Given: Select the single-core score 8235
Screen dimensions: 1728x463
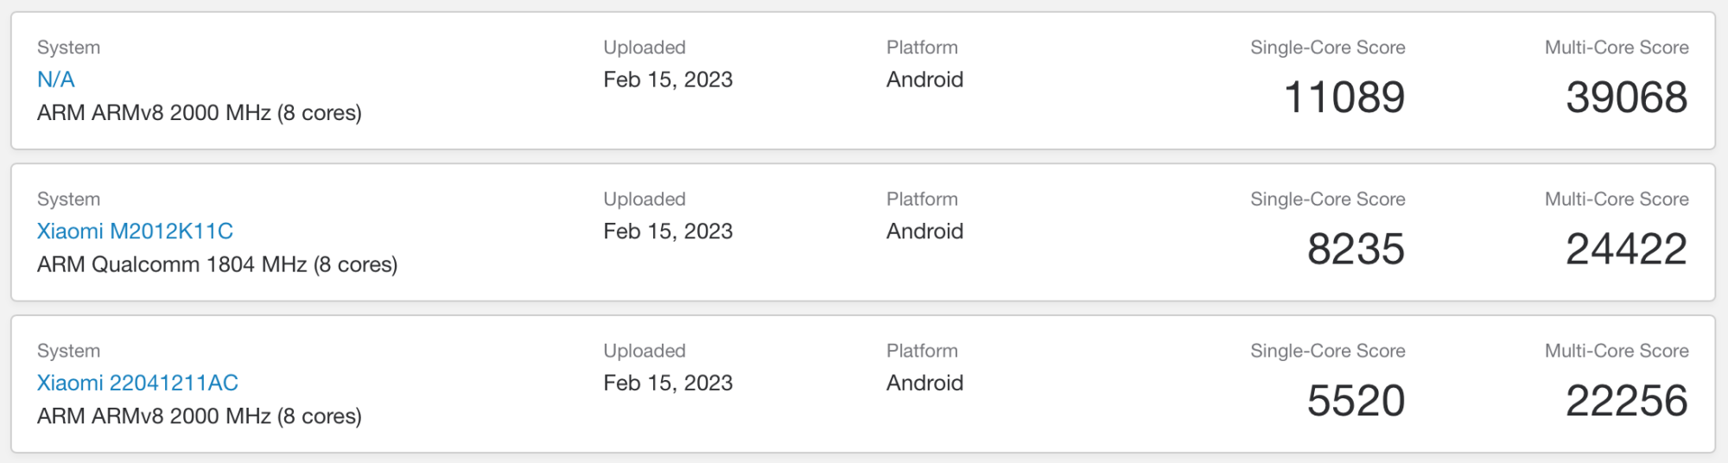Looking at the screenshot, I should coord(1355,249).
